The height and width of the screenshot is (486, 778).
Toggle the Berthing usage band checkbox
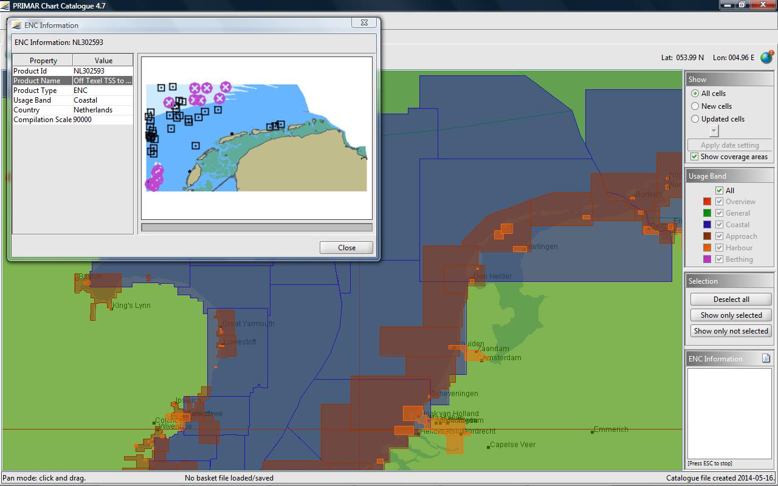tap(720, 259)
